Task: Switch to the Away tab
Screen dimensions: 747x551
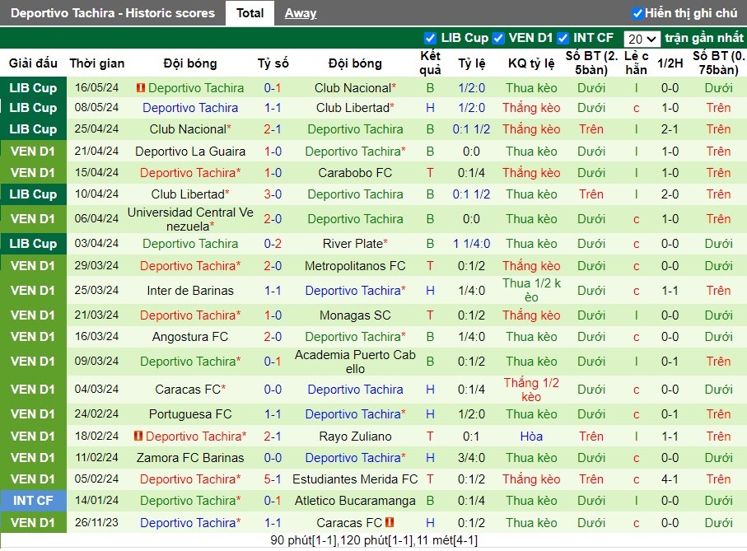Action: [x=300, y=13]
